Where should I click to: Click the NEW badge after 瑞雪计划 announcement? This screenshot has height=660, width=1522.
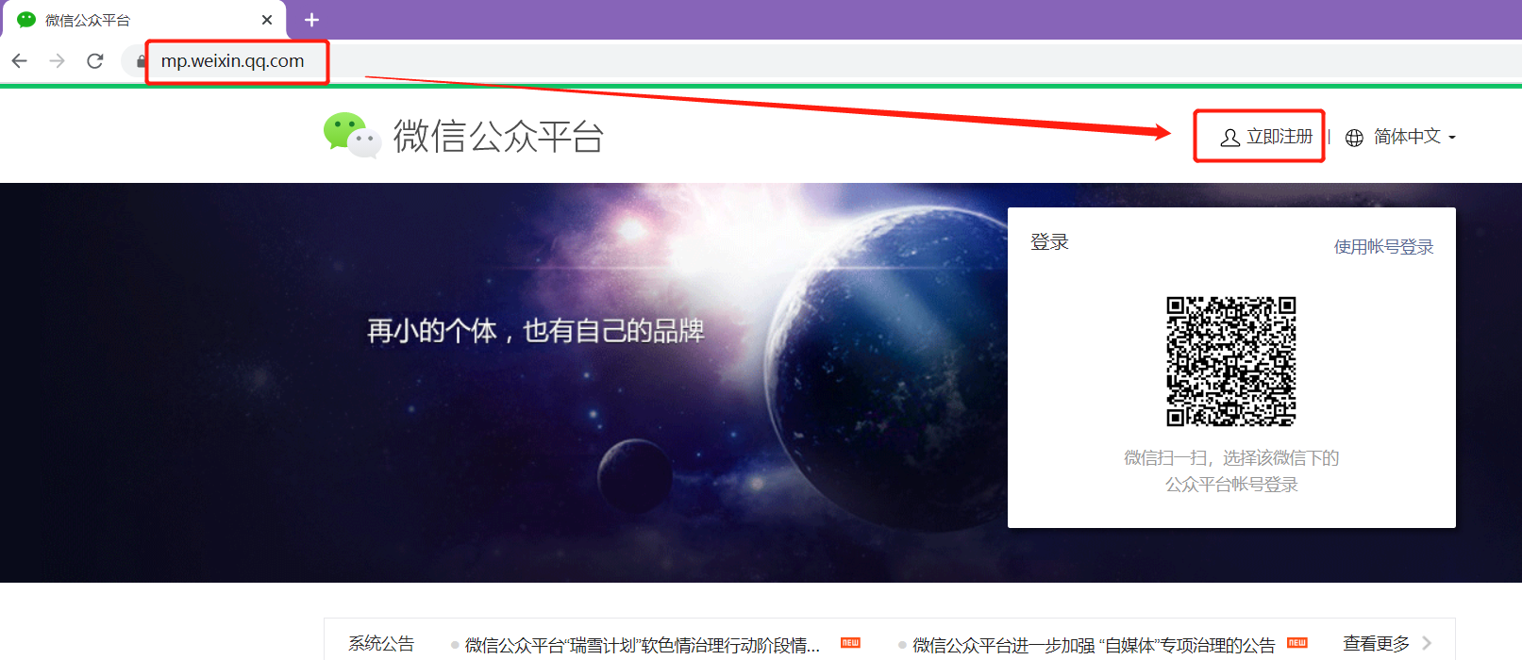(x=850, y=643)
